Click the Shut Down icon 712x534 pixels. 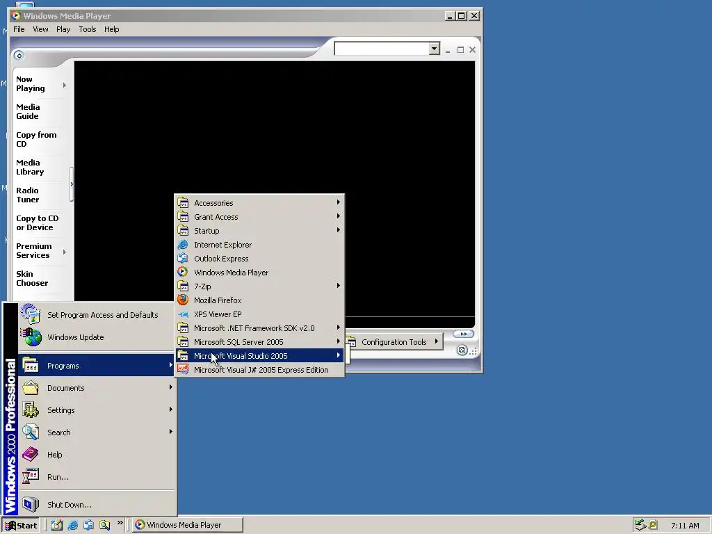pos(31,504)
